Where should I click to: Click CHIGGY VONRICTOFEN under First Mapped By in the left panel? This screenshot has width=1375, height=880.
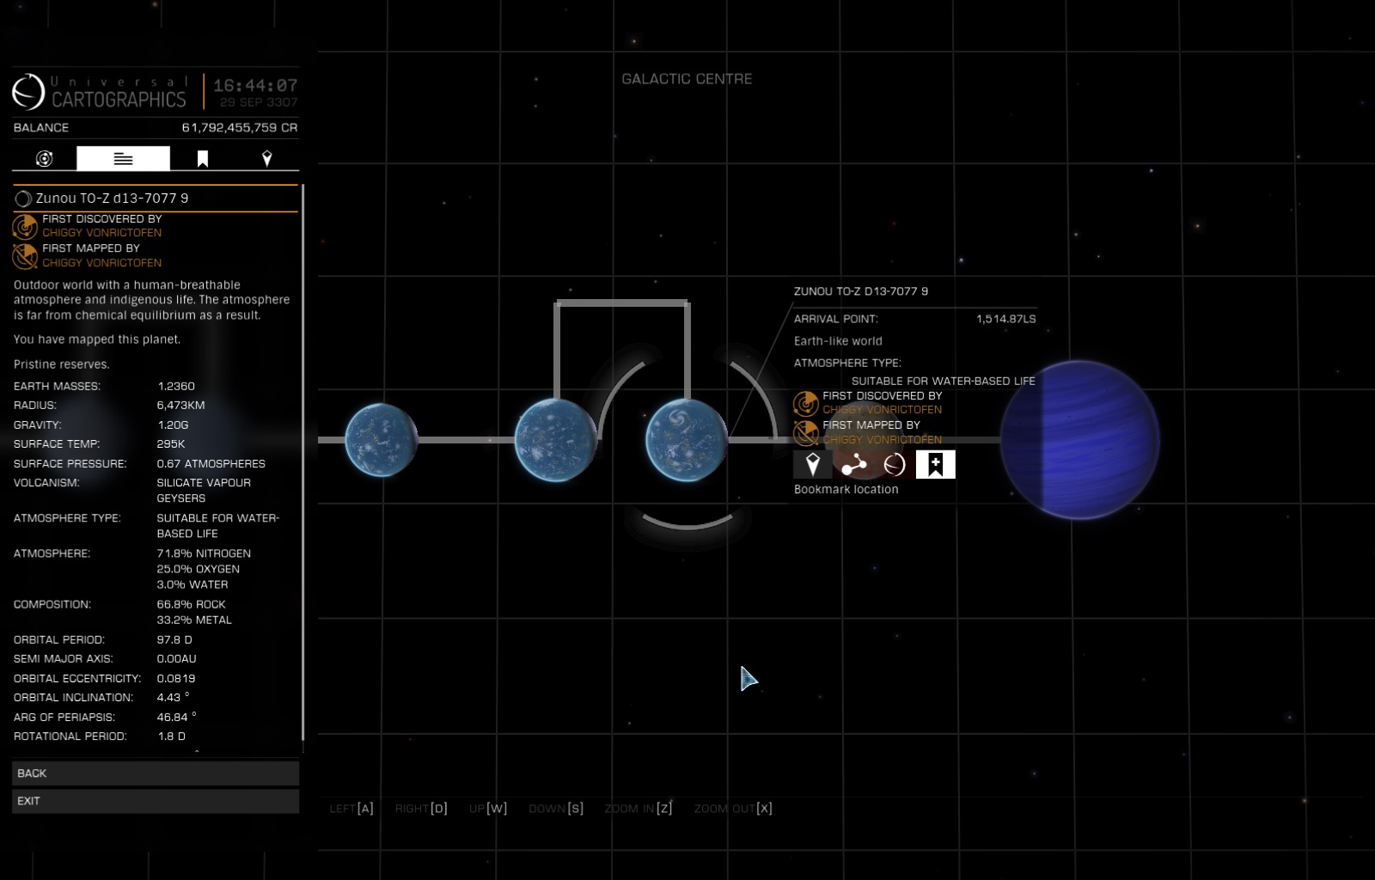pyautogui.click(x=102, y=263)
